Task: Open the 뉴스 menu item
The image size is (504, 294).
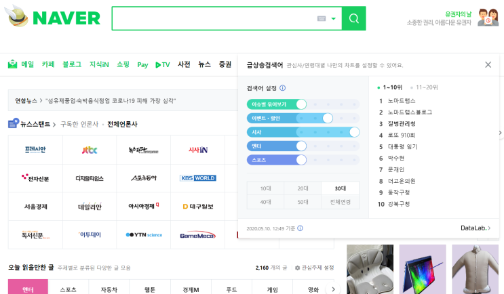Action: 204,64
